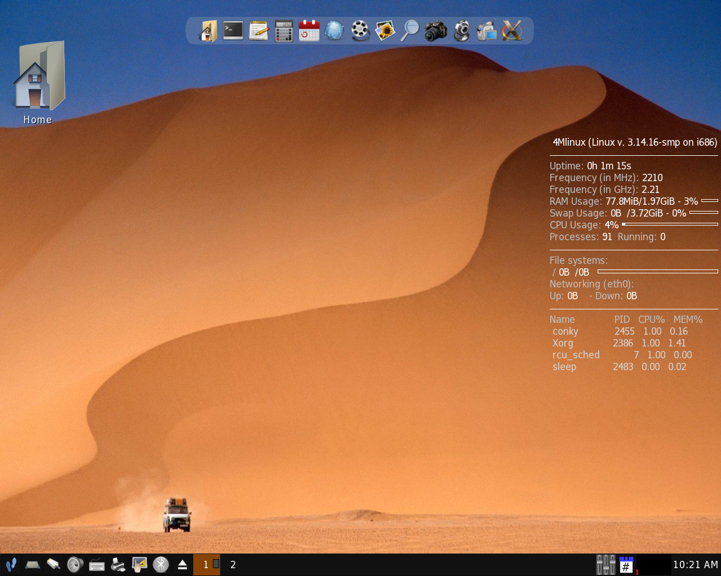Open the touchscreen display settings icon
The height and width of the screenshot is (576, 721).
click(139, 564)
